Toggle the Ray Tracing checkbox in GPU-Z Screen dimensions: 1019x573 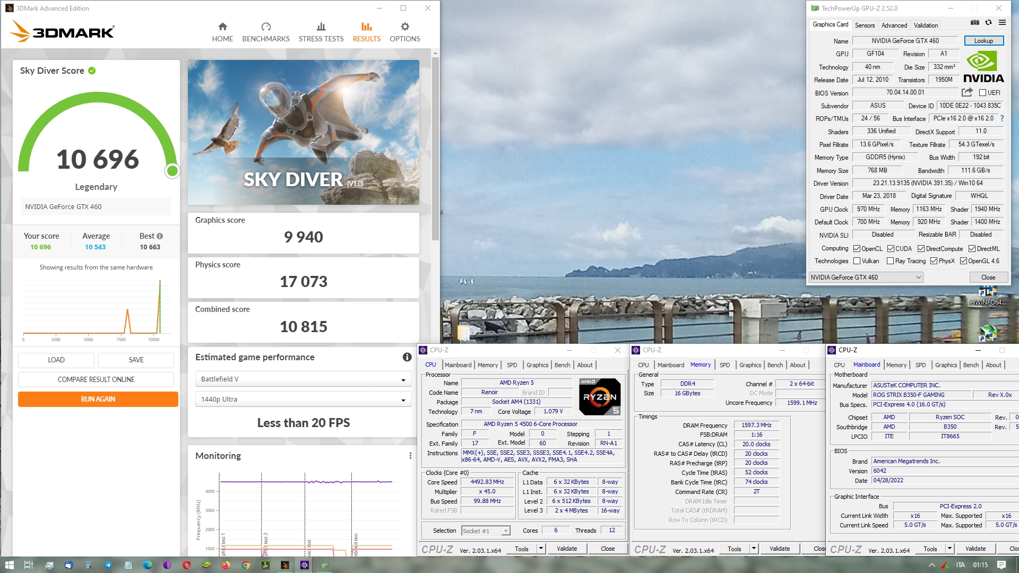(x=891, y=261)
